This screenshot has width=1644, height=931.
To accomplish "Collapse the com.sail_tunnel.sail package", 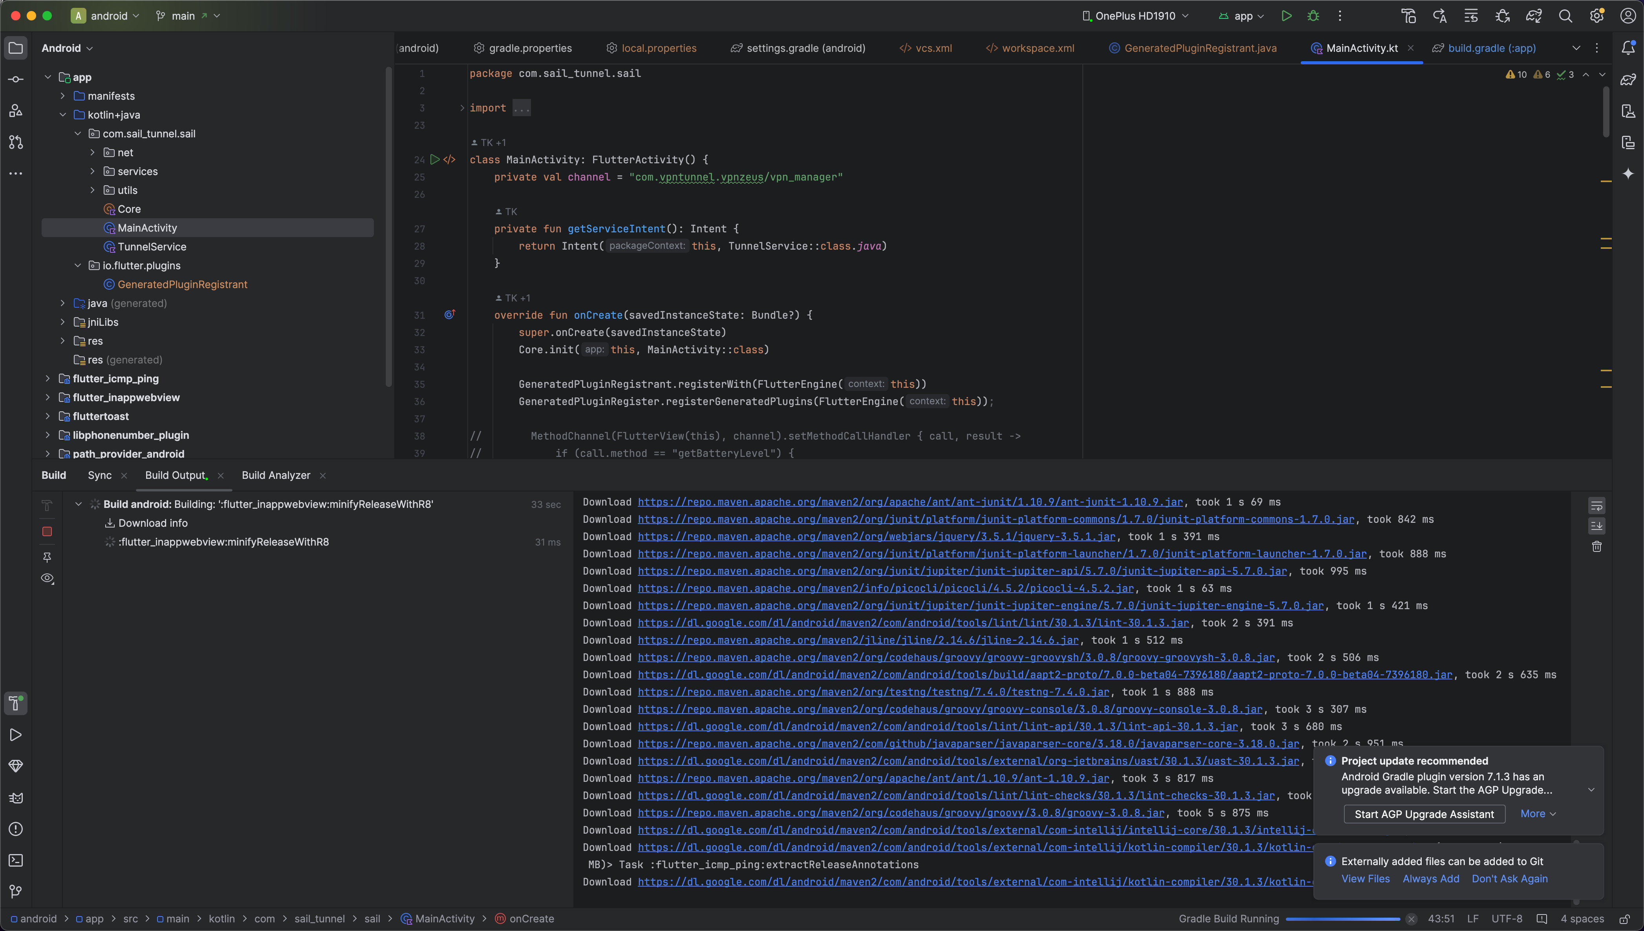I will (77, 133).
